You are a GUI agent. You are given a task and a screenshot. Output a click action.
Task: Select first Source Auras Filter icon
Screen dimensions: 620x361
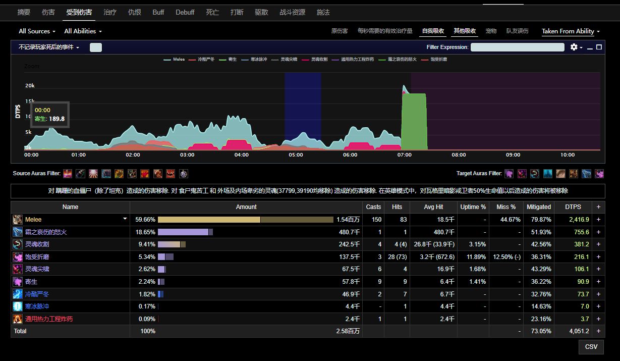(x=67, y=174)
